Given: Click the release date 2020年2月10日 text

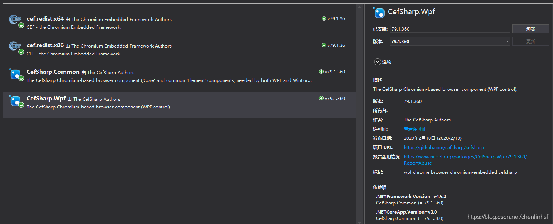Looking at the screenshot, I should 433,138.
